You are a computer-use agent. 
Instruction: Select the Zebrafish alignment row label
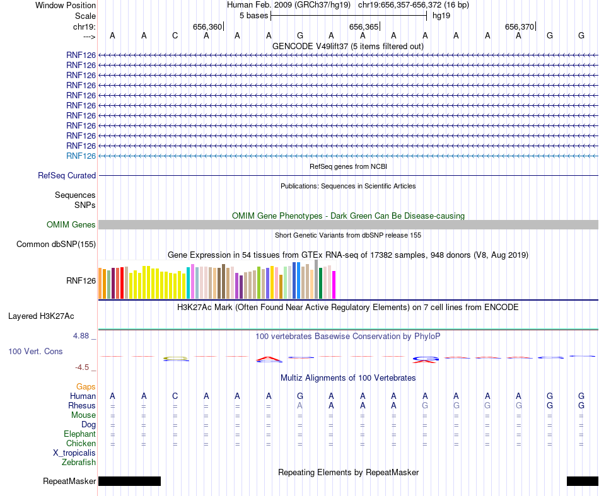(x=79, y=462)
